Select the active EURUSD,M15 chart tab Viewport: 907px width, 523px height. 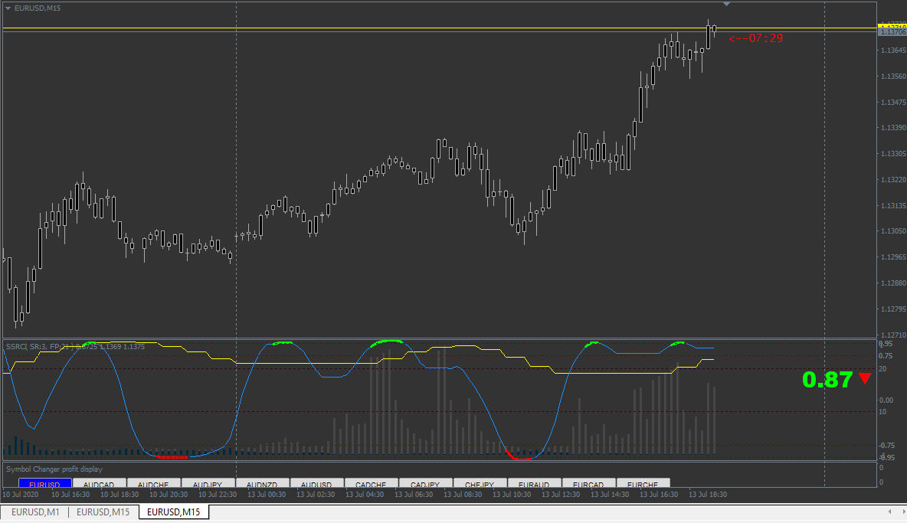[x=174, y=512]
